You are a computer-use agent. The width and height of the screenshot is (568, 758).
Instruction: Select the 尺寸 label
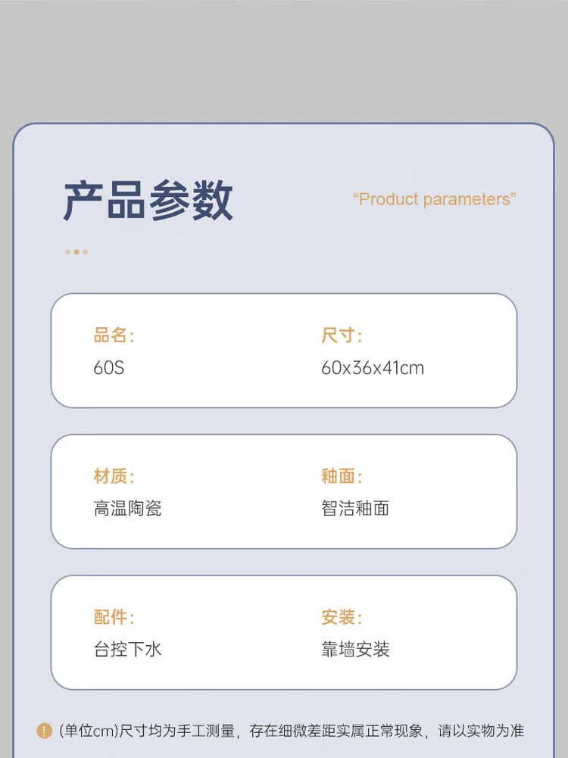pos(342,335)
